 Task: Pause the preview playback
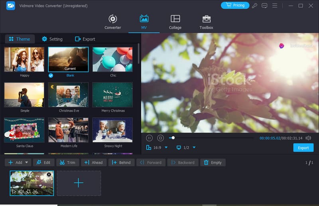(x=149, y=138)
